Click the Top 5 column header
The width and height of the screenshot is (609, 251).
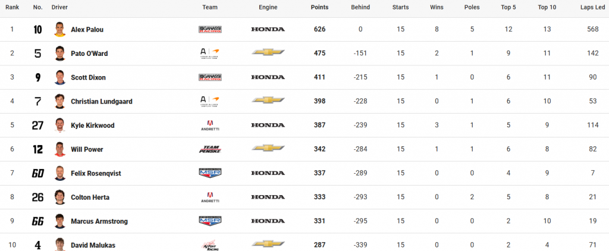(x=508, y=7)
